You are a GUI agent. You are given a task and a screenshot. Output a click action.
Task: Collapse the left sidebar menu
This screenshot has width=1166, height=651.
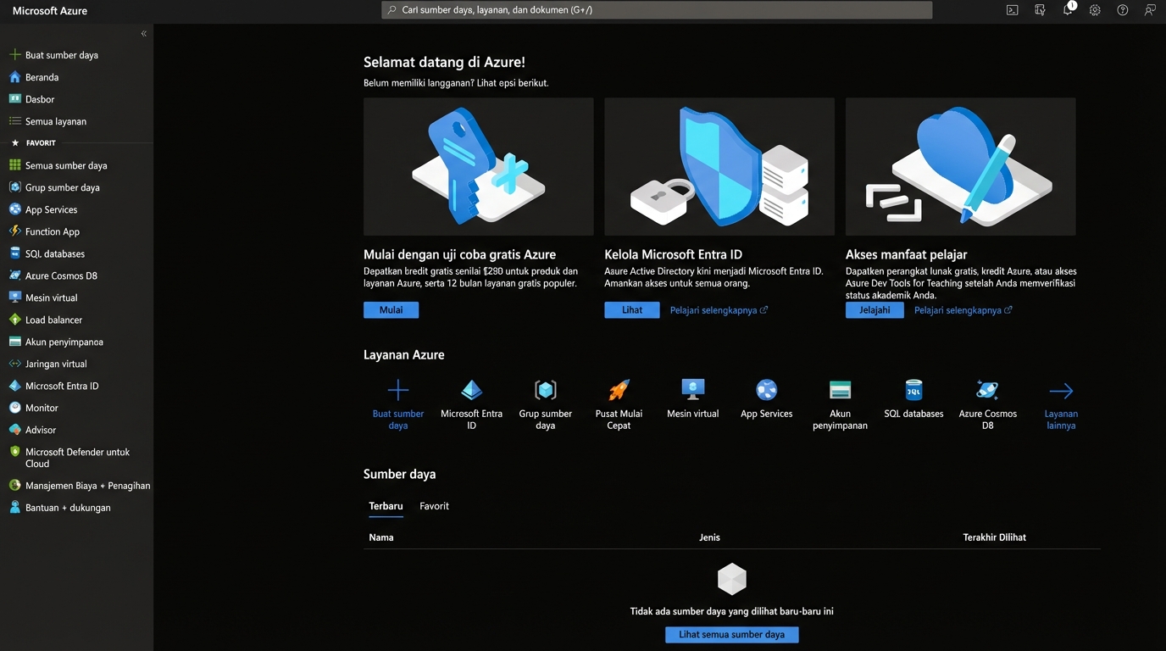143,34
